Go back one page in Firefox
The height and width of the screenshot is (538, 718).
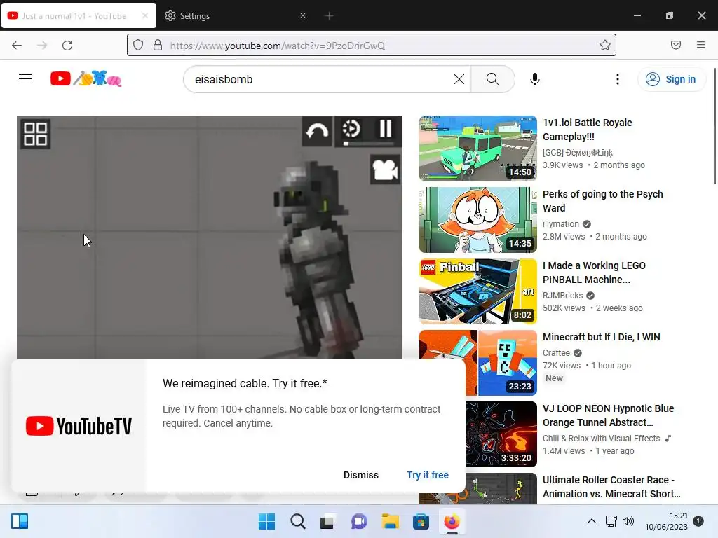click(x=17, y=46)
